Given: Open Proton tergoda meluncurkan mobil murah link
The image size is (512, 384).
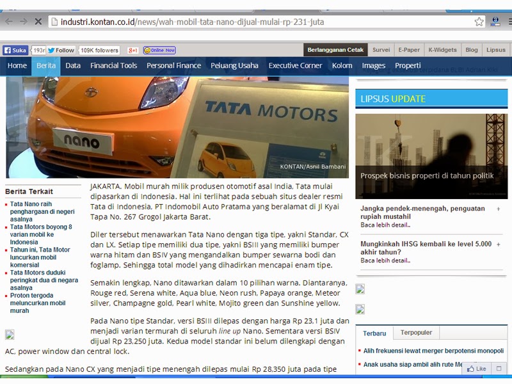Looking at the screenshot, I should click(x=38, y=303).
